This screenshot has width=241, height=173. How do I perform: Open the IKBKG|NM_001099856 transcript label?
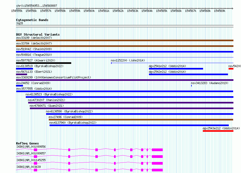click(x=31, y=147)
